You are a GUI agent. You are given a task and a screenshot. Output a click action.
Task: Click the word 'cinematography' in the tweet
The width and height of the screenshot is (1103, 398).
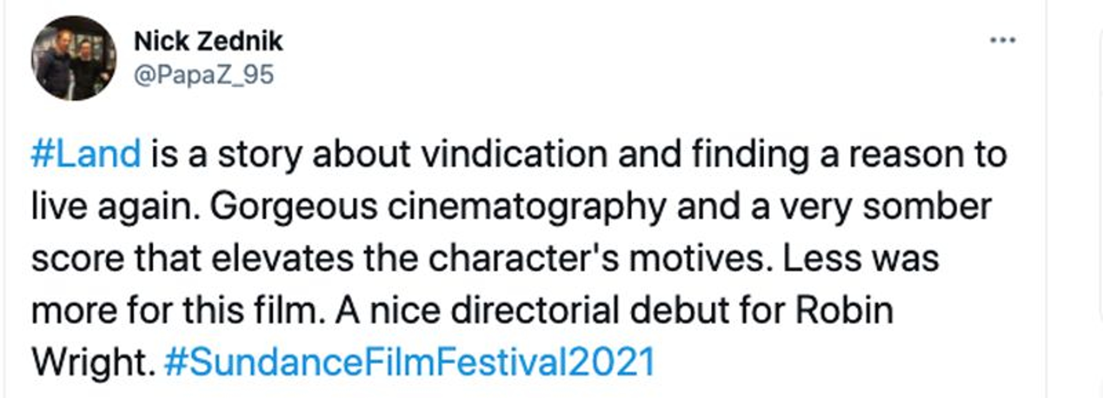click(527, 207)
